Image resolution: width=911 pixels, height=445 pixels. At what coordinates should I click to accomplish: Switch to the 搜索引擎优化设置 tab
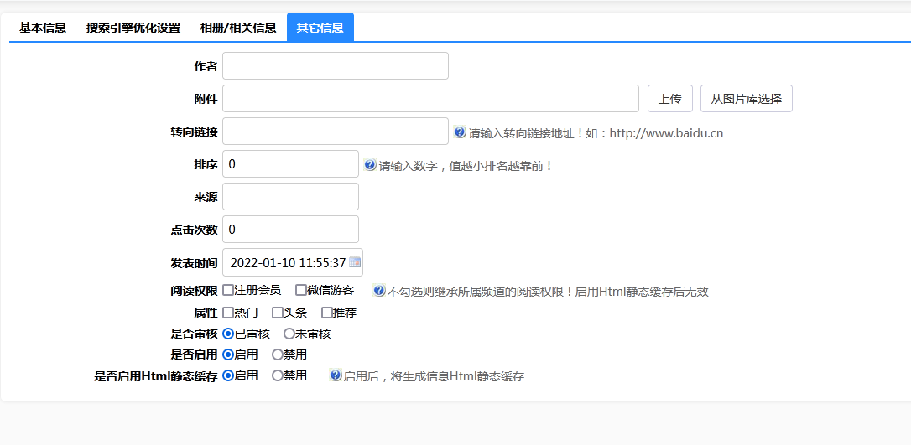point(133,28)
